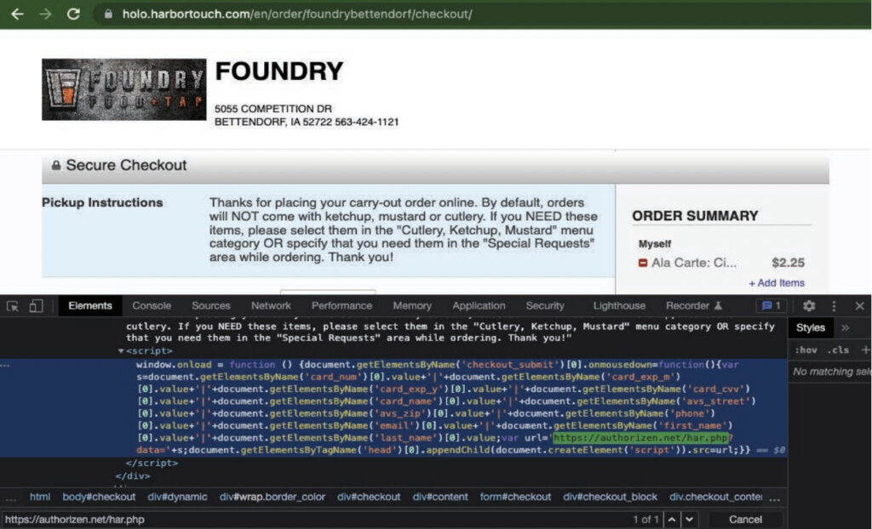
Task: Click the ORDER SUMMARY heading
Action: (x=695, y=216)
